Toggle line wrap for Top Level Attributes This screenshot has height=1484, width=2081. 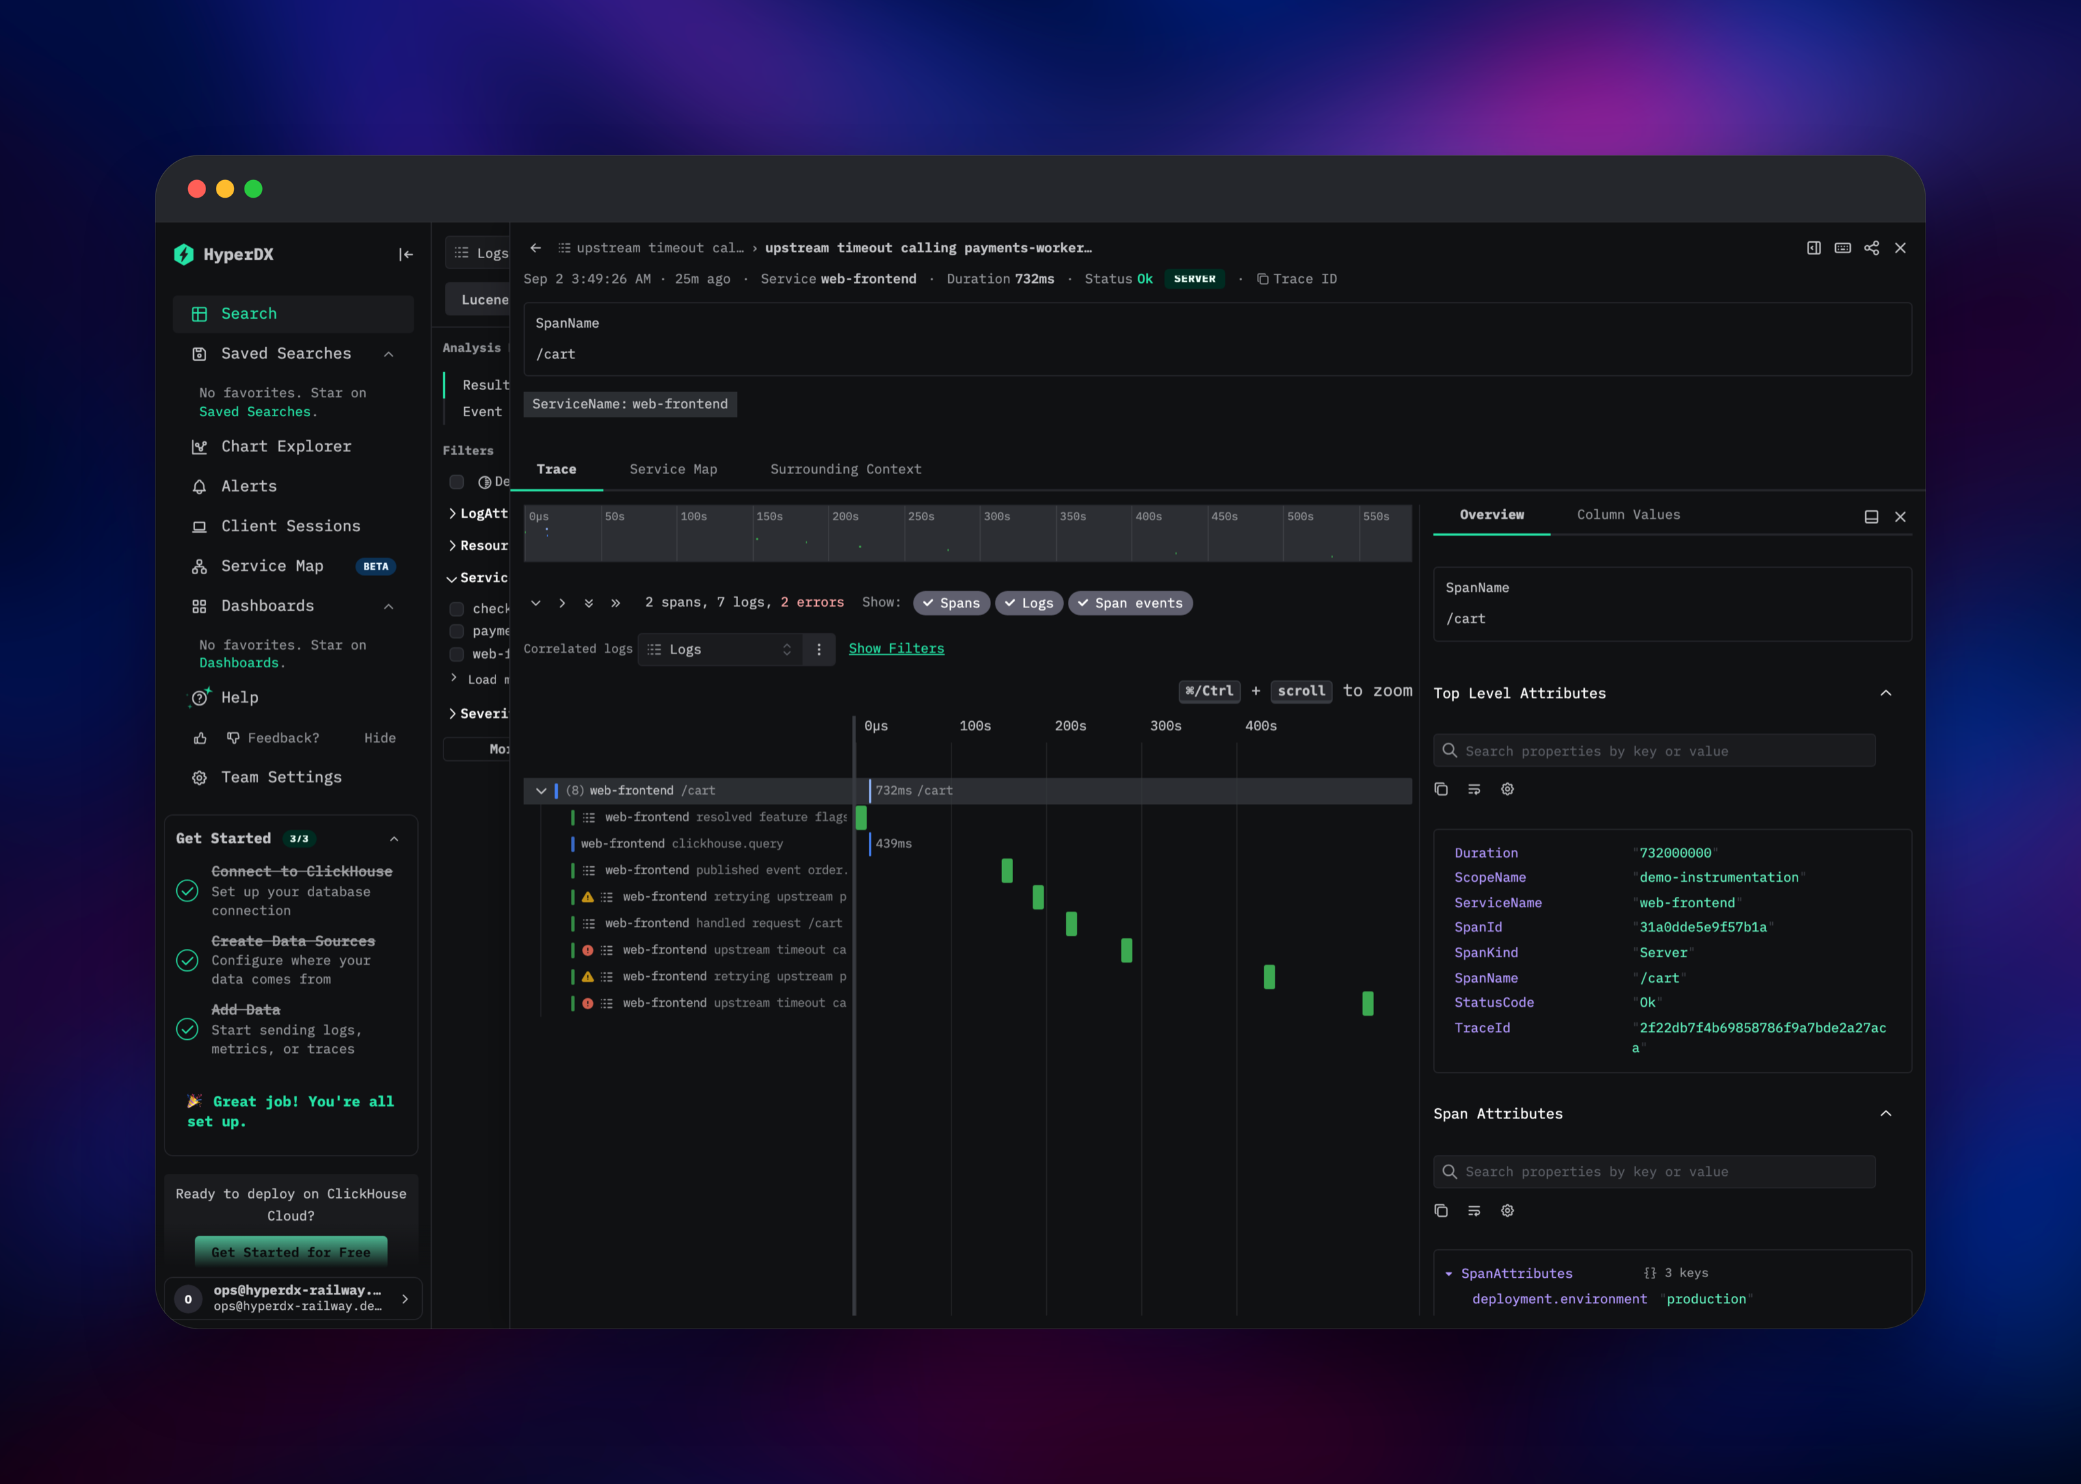[x=1474, y=789]
